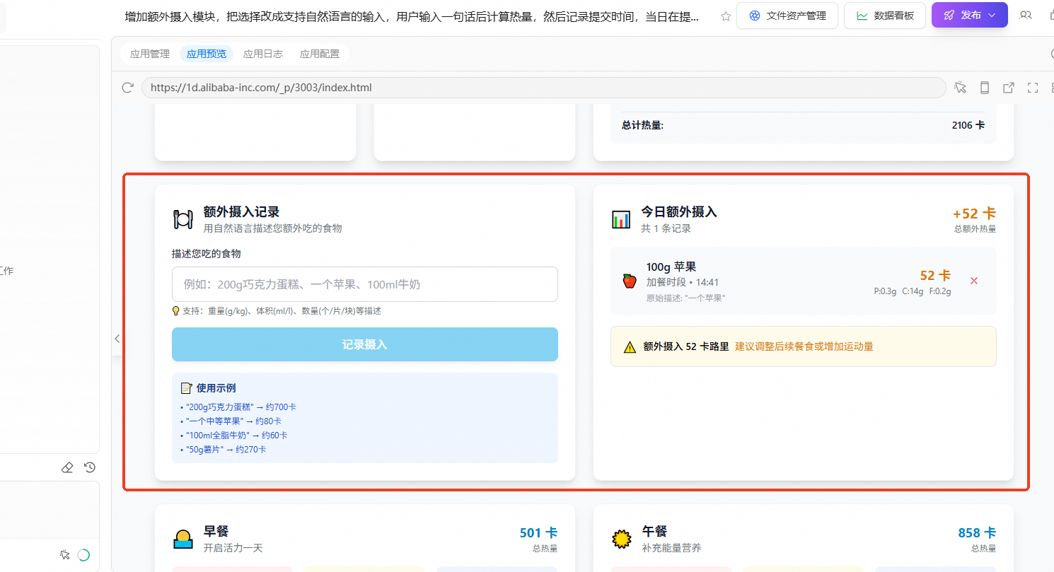Screen dimensions: 1054x572
Task: Click the P:0.3g C:14g F:0.2g macros
Action: click(x=913, y=291)
